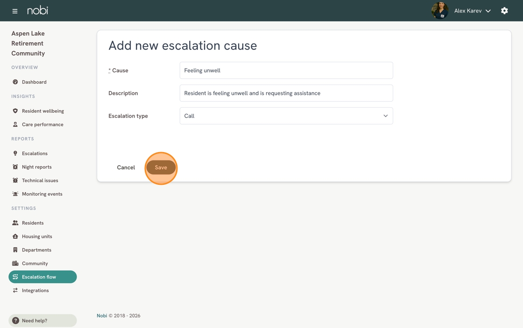Open Integrations settings
This screenshot has width=523, height=328.
pos(35,290)
